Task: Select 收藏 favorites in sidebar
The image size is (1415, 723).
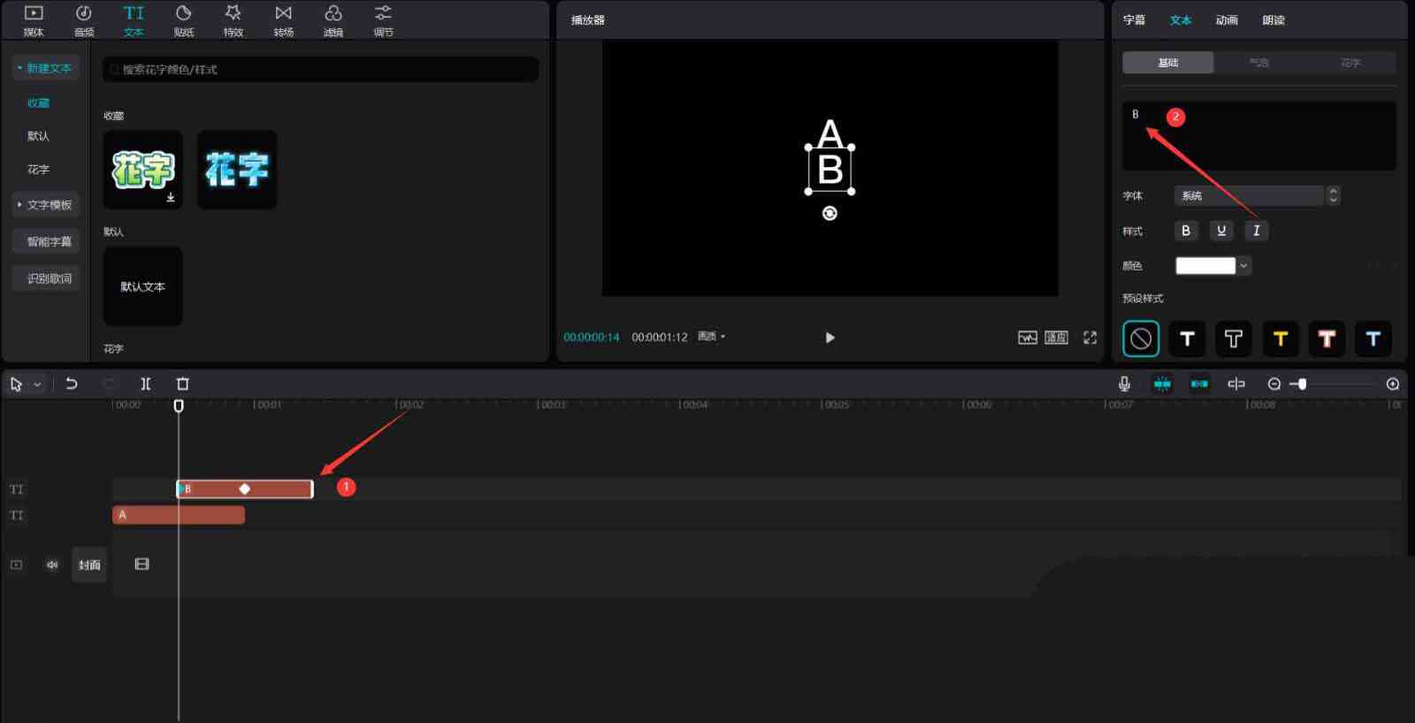Action: (38, 103)
